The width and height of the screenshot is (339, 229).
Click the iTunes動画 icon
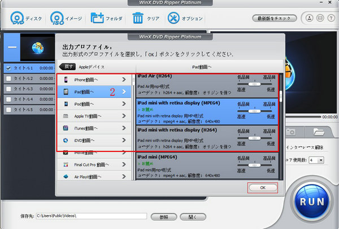(66, 128)
